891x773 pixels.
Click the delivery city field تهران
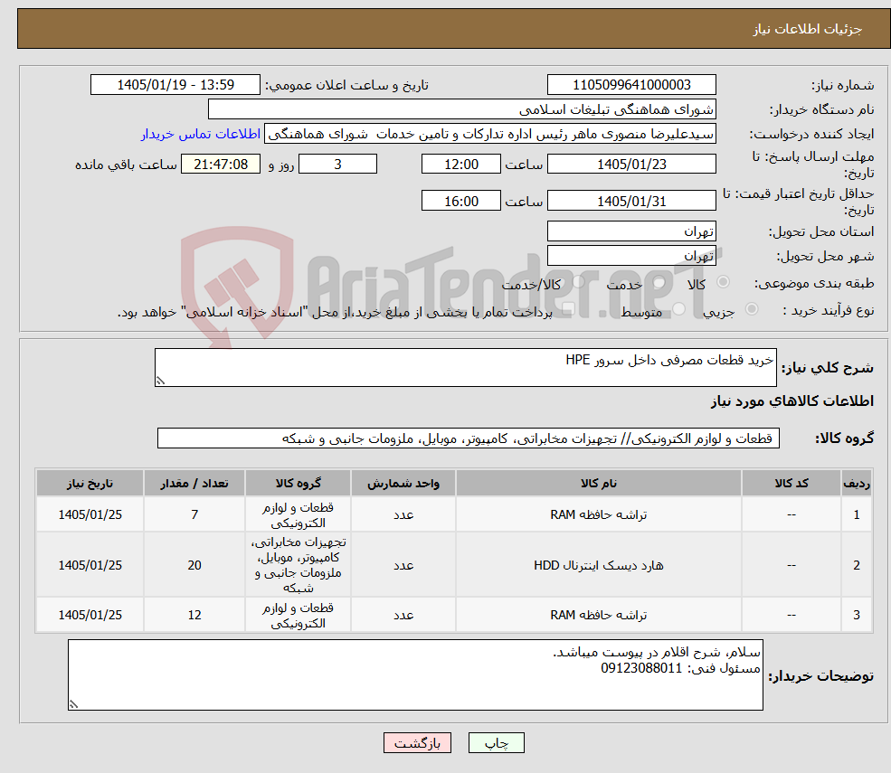coord(631,256)
